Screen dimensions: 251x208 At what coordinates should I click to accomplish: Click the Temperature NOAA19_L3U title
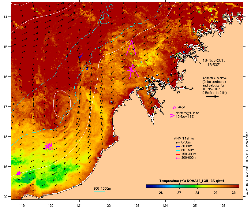[192, 181]
